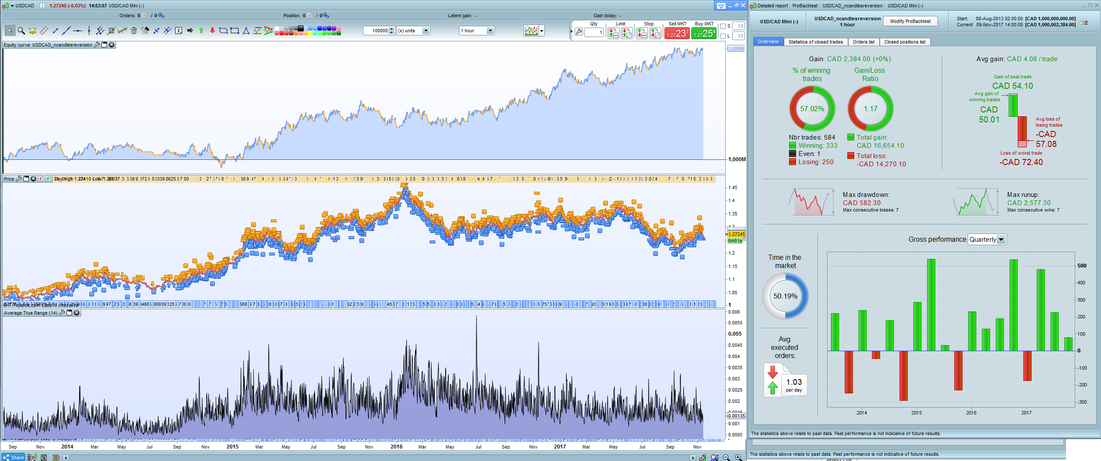The width and height of the screenshot is (1101, 461).
Task: Expand the (x) units dropdown
Action: 426,31
